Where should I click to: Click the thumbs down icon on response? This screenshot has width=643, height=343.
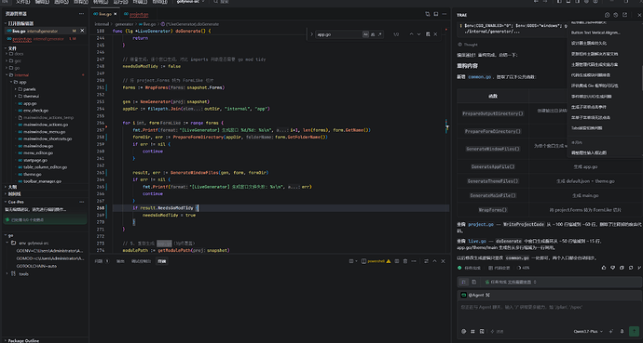612,268
